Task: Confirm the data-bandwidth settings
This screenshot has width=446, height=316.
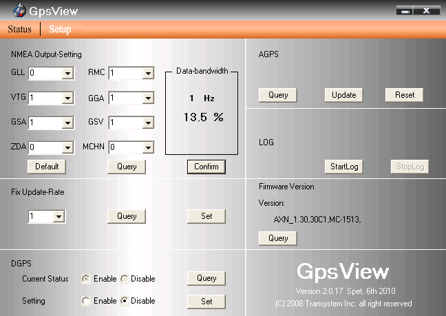Action: click(x=206, y=167)
